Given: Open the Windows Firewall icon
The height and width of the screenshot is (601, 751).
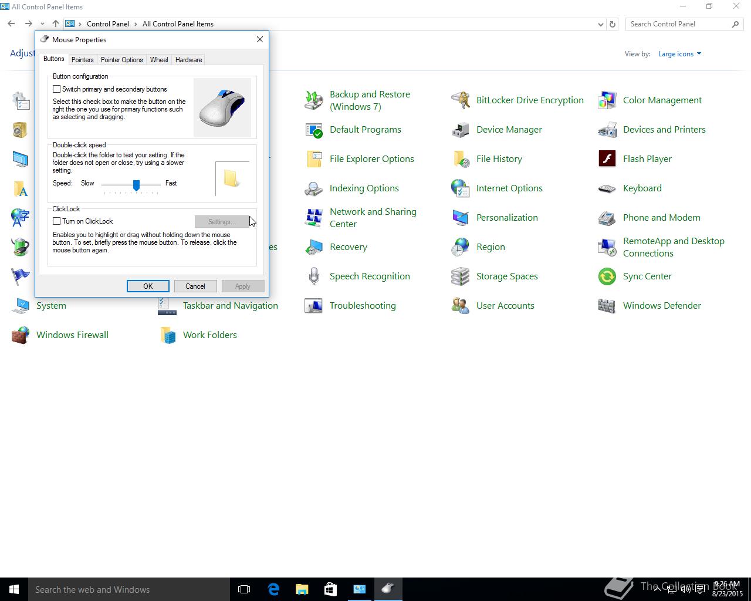Looking at the screenshot, I should pos(21,335).
